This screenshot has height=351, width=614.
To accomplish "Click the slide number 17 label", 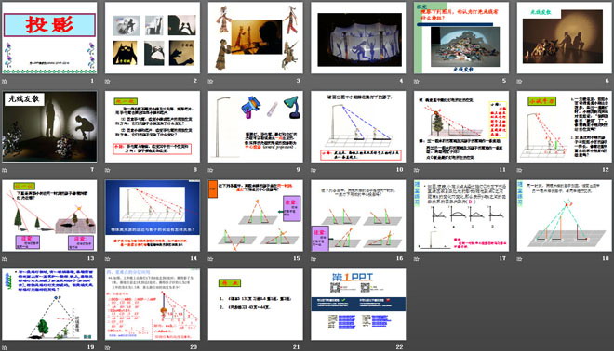I will pyautogui.click(x=502, y=258).
